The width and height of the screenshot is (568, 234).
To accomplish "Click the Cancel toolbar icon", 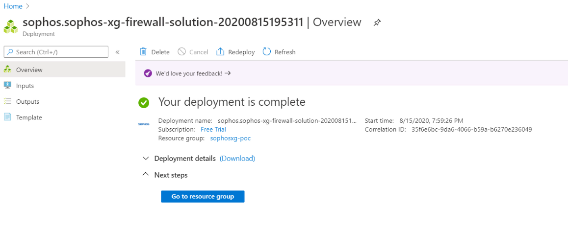I will click(x=181, y=52).
